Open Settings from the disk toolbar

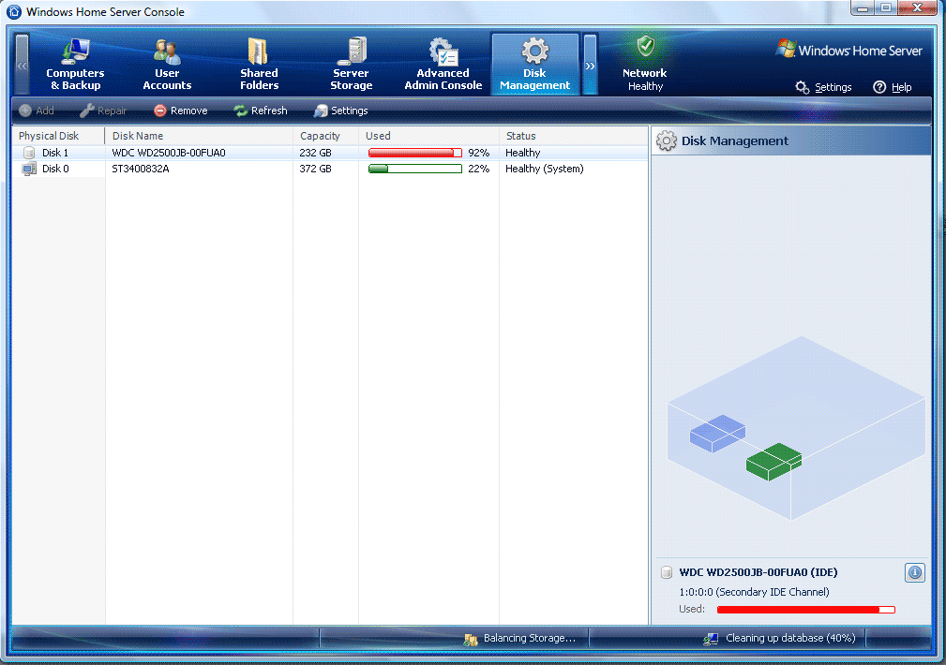(x=341, y=111)
